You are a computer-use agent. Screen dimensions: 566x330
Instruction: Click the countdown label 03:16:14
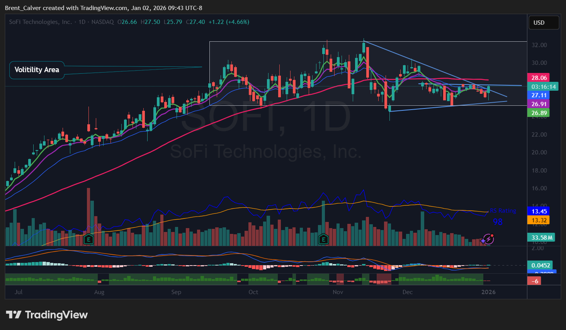543,87
